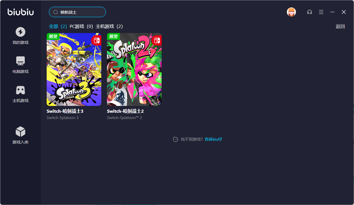Minimize the biubiu window
The height and width of the screenshot is (205, 354).
tap(332, 12)
